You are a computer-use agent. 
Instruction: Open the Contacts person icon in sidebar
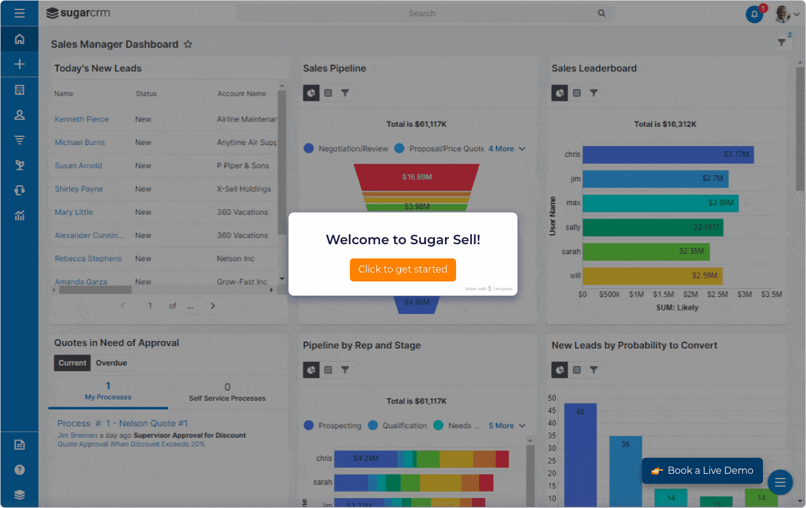point(19,115)
